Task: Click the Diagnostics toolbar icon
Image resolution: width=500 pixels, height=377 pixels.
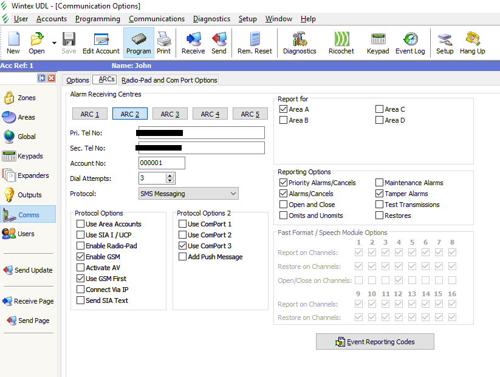Action: tap(300, 44)
